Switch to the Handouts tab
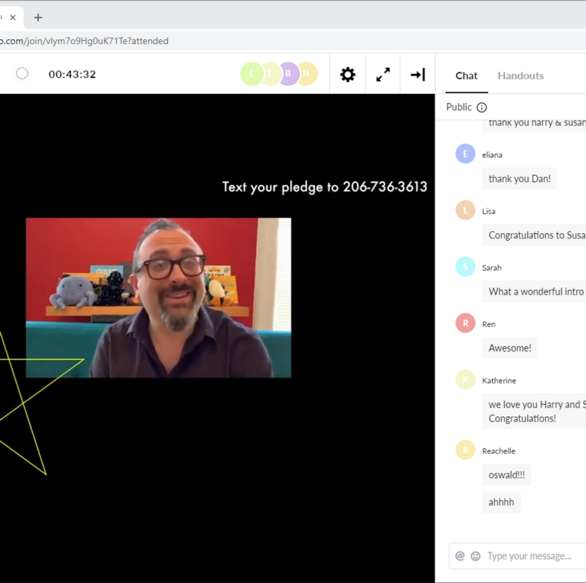This screenshot has width=586, height=583. coord(520,75)
